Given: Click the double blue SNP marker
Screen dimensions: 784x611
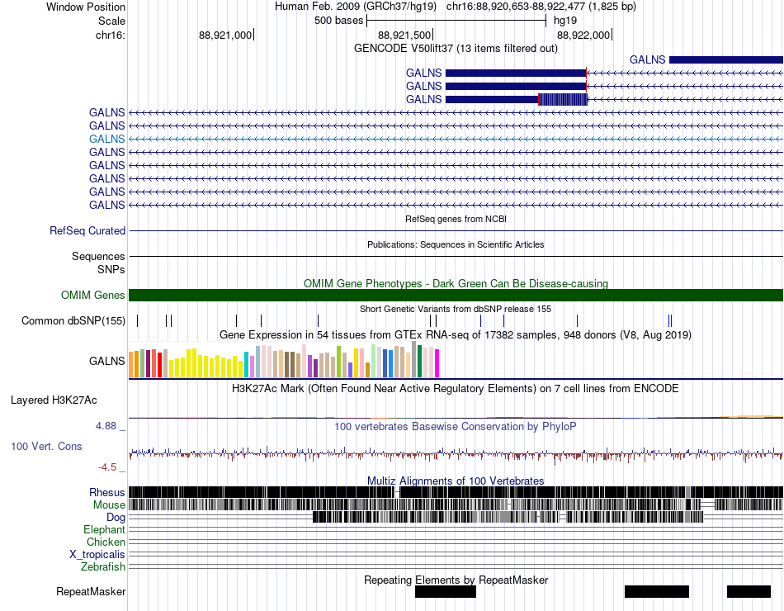Looking at the screenshot, I should (670, 320).
